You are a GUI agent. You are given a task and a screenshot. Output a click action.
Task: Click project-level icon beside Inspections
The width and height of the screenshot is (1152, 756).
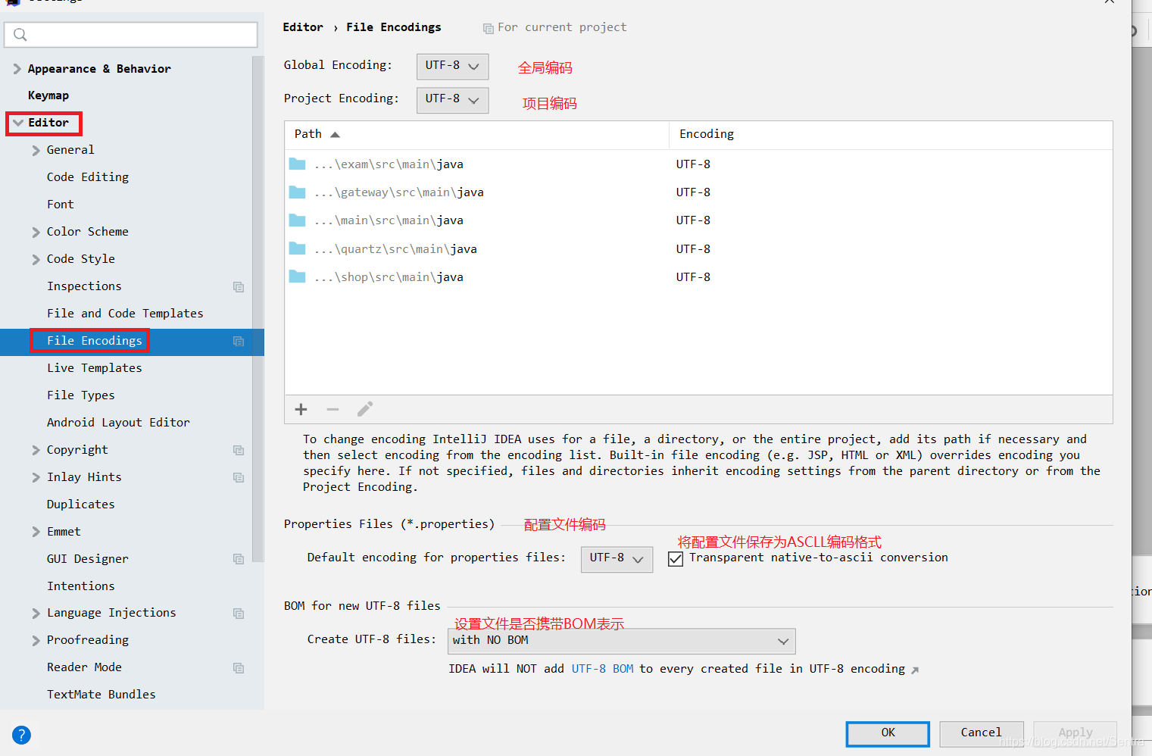[x=239, y=286]
